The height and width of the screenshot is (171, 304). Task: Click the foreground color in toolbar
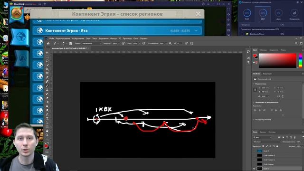(46, 146)
